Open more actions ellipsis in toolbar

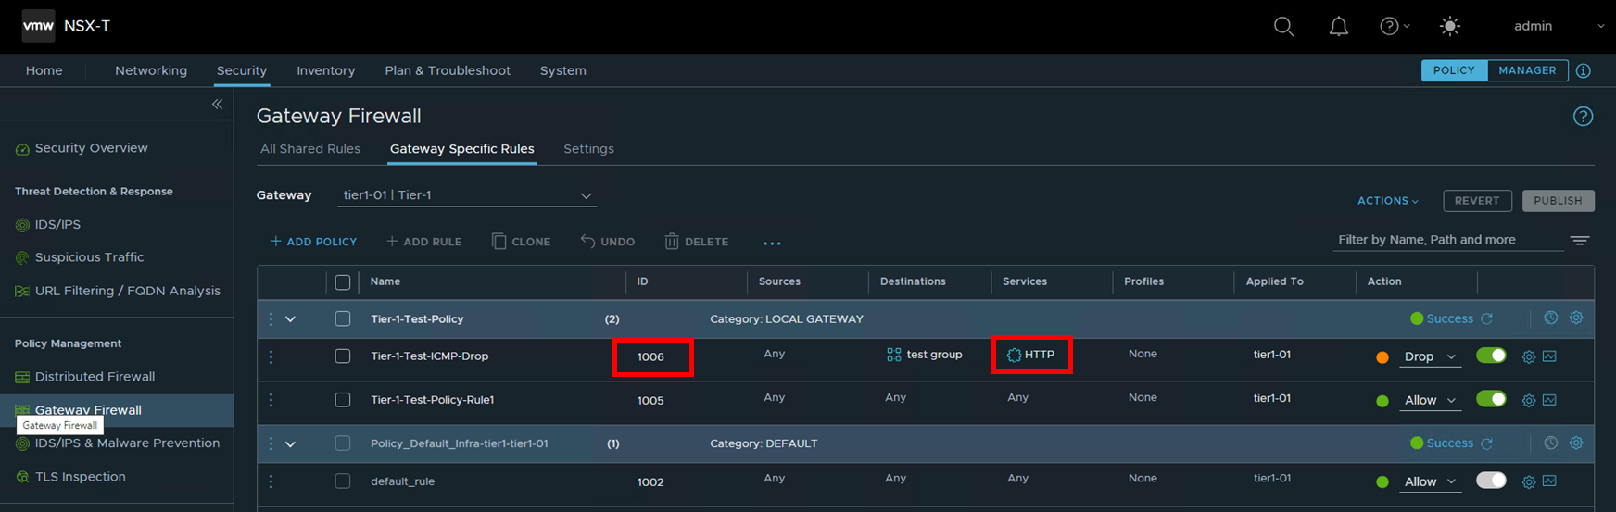coord(772,243)
